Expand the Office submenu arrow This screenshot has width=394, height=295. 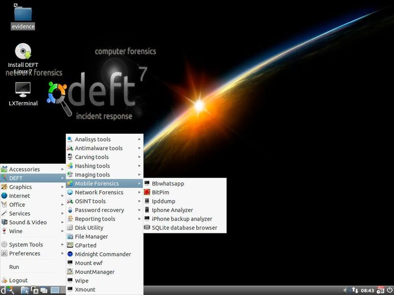(63, 205)
